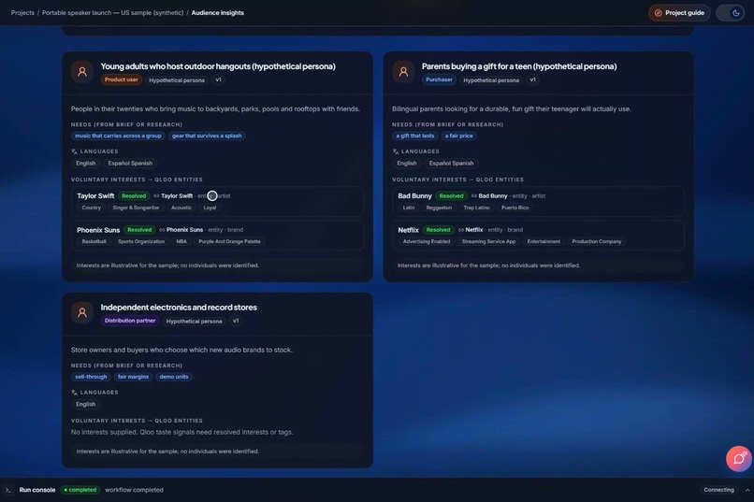The image size is (754, 502).
Task: Click the Connecting status indicator
Action: 718,490
